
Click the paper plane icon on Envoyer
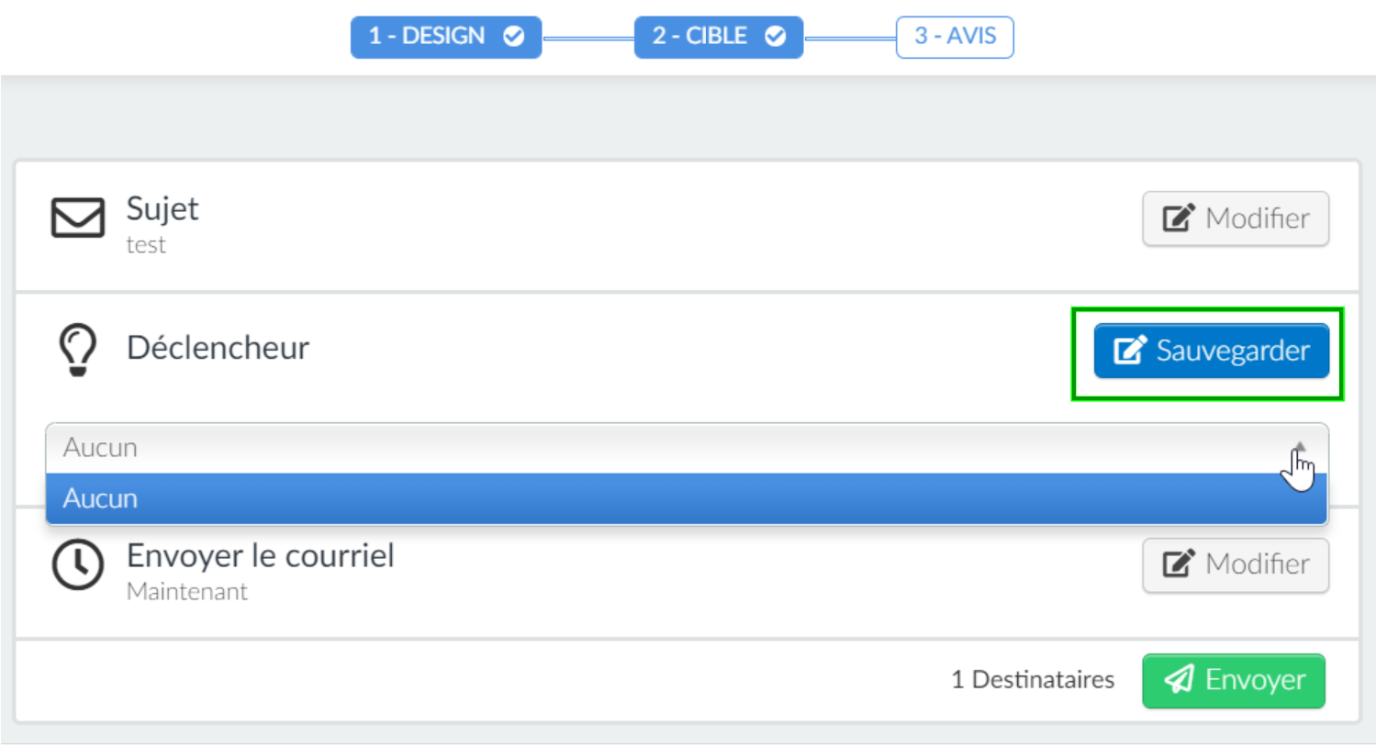1179,680
